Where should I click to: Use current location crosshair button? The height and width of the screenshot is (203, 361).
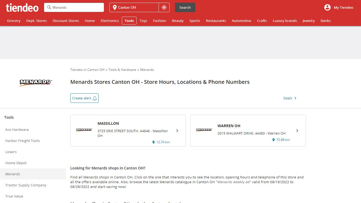(164, 7)
